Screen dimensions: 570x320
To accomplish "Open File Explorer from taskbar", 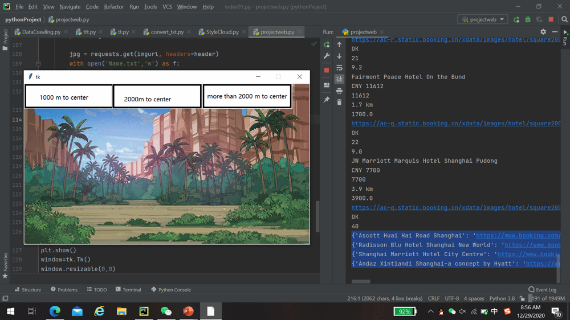I will (121, 311).
